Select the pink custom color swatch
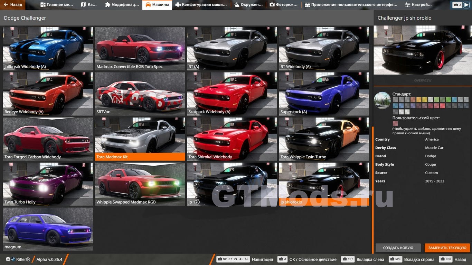This screenshot has width=472, height=265. [x=395, y=123]
